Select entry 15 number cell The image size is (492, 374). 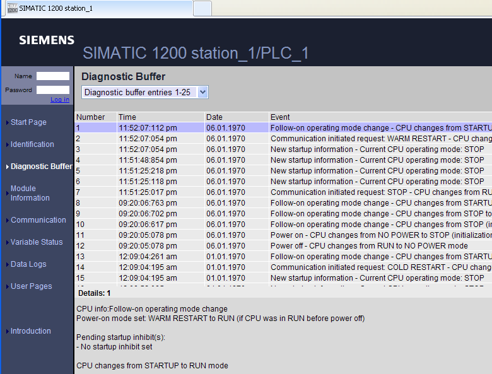click(x=96, y=278)
